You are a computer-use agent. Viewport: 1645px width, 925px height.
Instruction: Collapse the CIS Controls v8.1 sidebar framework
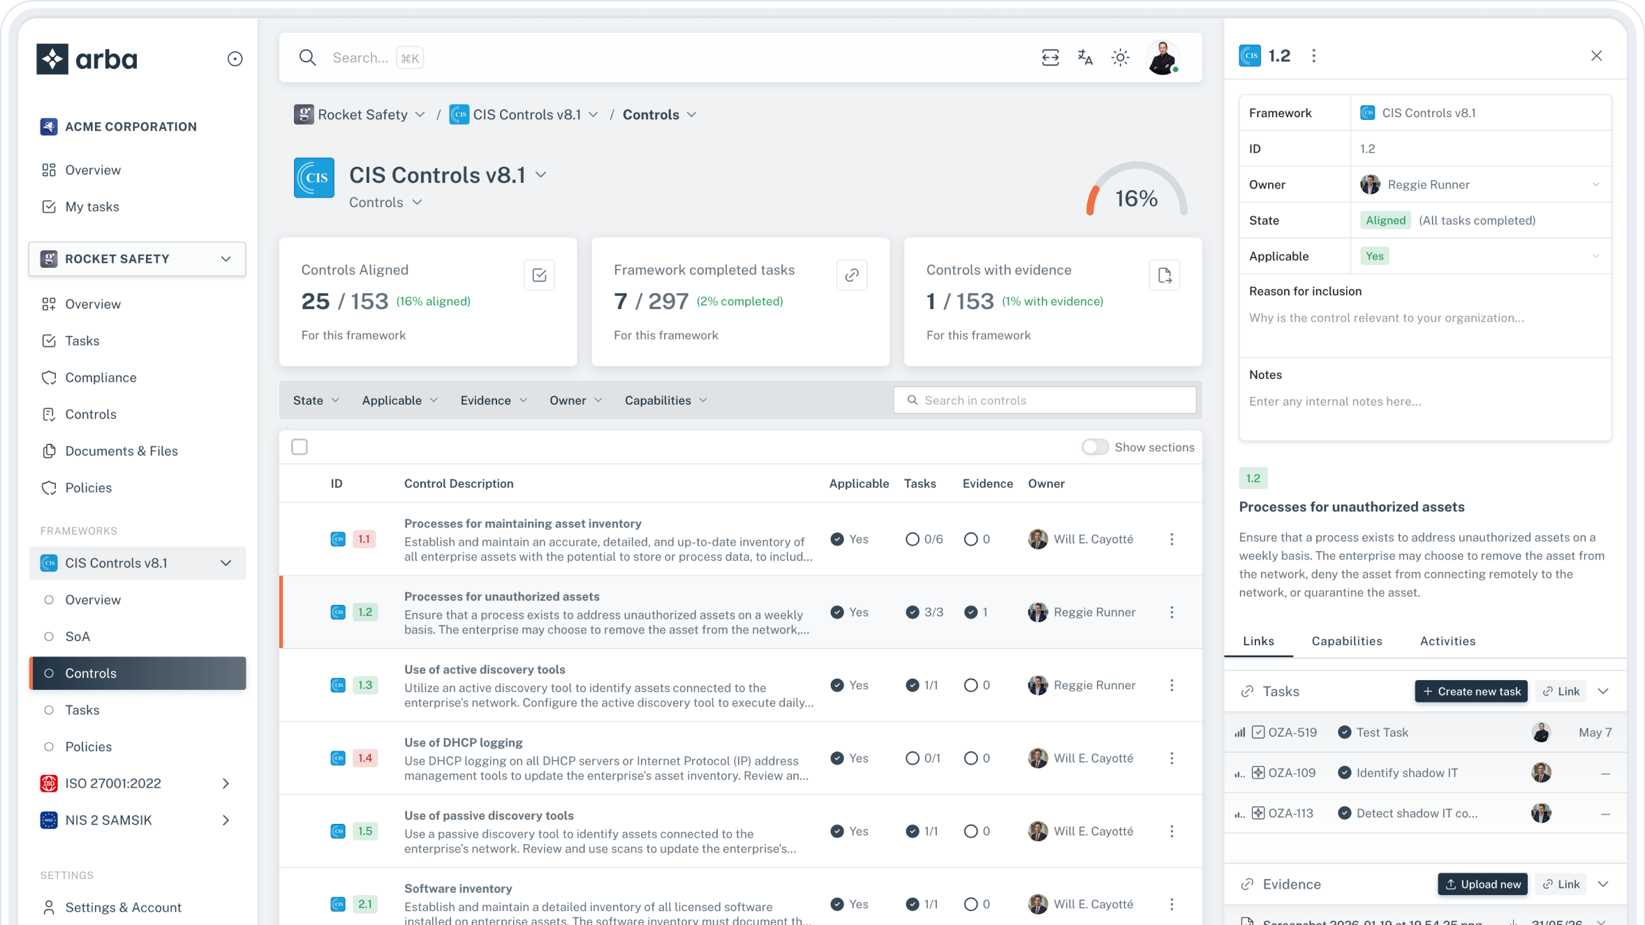click(226, 563)
